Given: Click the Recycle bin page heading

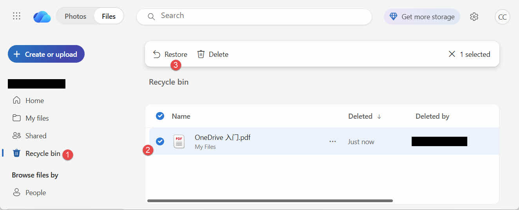Looking at the screenshot, I should tap(169, 82).
